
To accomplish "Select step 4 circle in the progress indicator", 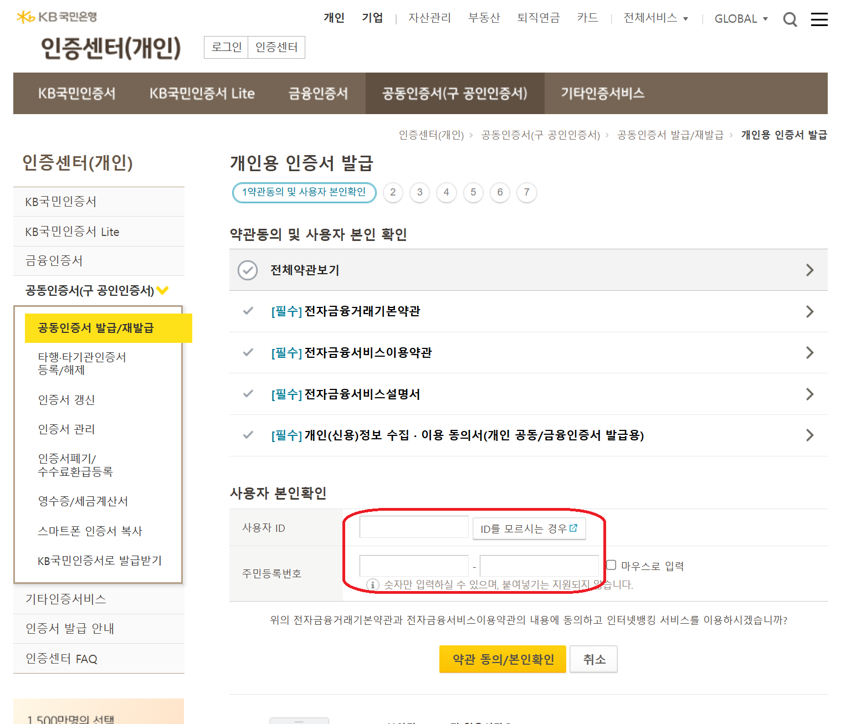I will (447, 193).
